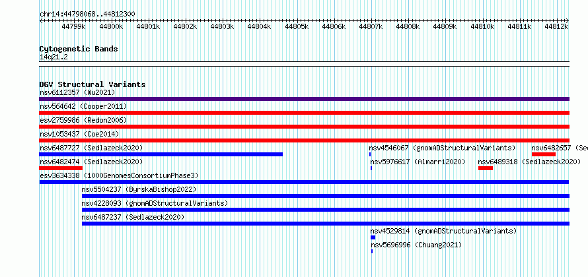This screenshot has height=277, width=588.
Task: Click the DGV Structural Variants track title
Action: coord(92,84)
